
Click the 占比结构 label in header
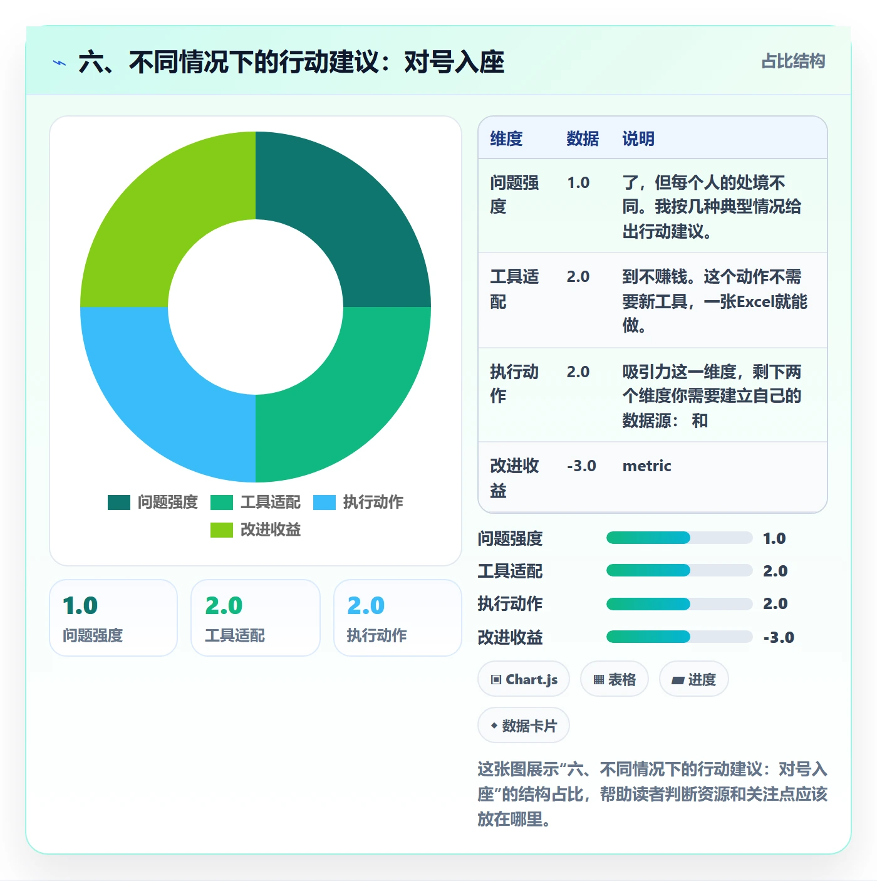793,61
